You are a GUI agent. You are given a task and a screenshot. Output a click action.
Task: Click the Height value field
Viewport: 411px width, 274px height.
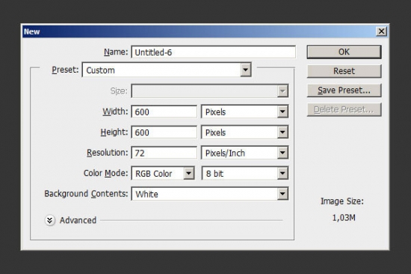(164, 133)
